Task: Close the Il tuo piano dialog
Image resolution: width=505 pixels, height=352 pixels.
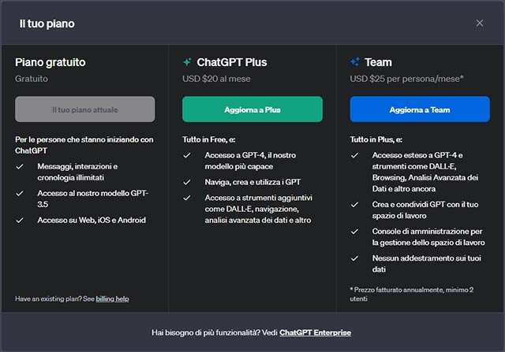Action: (x=479, y=23)
